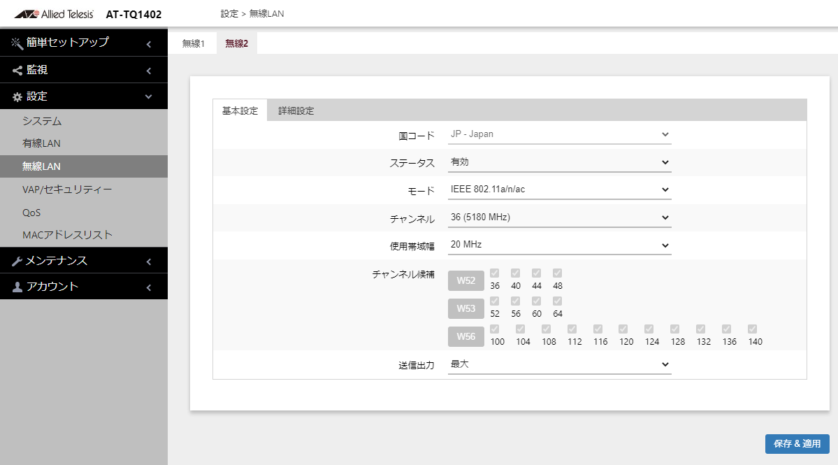Expand the アカウント menu chevron
838x465 pixels.
[149, 287]
